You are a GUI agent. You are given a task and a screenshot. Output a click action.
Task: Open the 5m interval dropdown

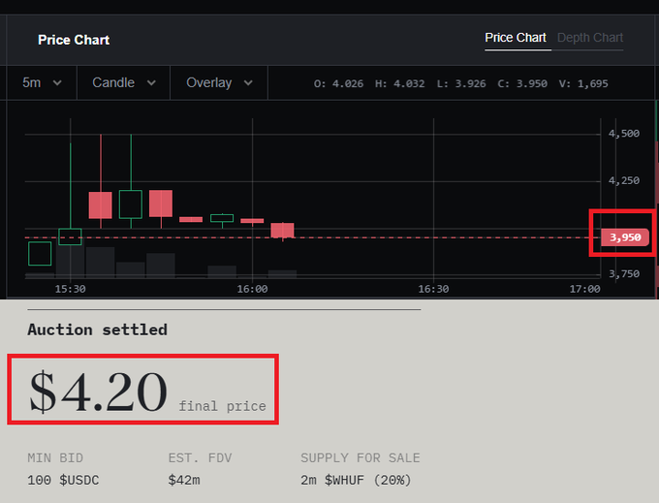42,82
